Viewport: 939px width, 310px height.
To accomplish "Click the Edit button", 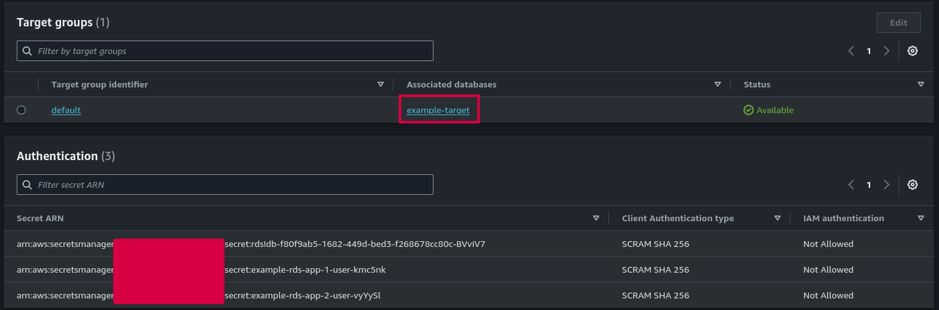I will [x=898, y=23].
